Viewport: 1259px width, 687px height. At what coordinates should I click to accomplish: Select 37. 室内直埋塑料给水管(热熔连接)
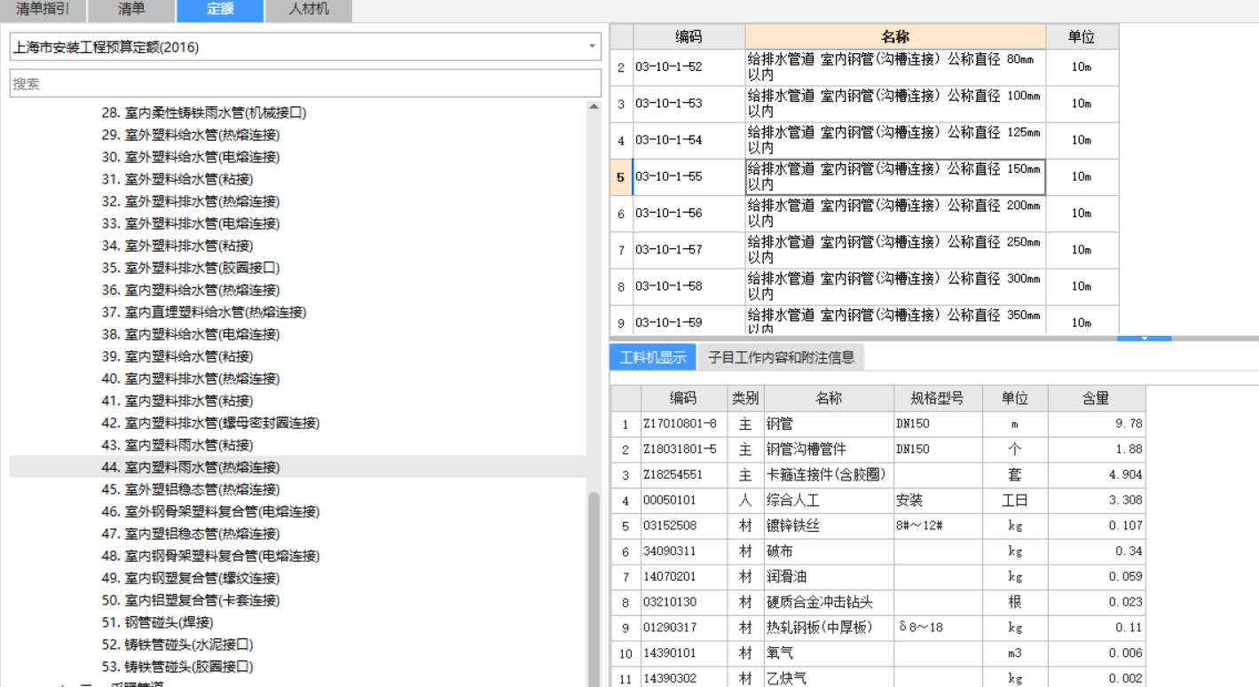coord(204,312)
